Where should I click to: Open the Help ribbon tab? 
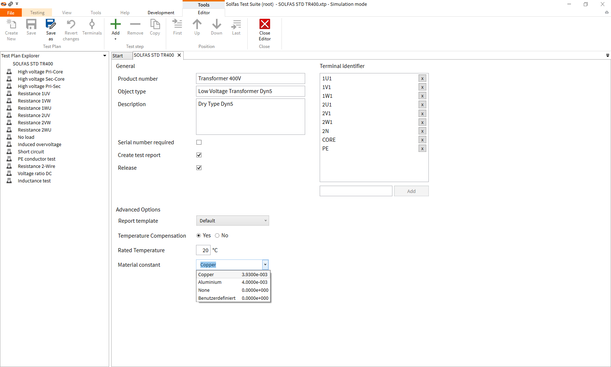coord(125,13)
